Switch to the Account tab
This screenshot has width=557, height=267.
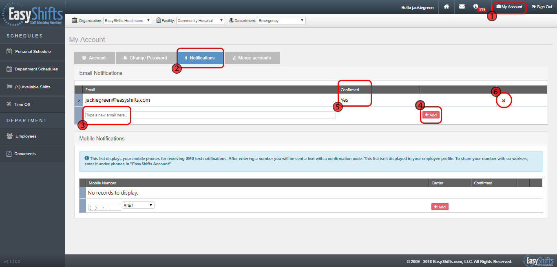pos(94,58)
